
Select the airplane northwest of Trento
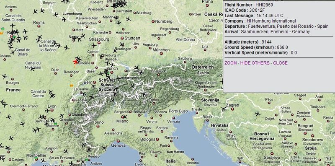click(144, 94)
